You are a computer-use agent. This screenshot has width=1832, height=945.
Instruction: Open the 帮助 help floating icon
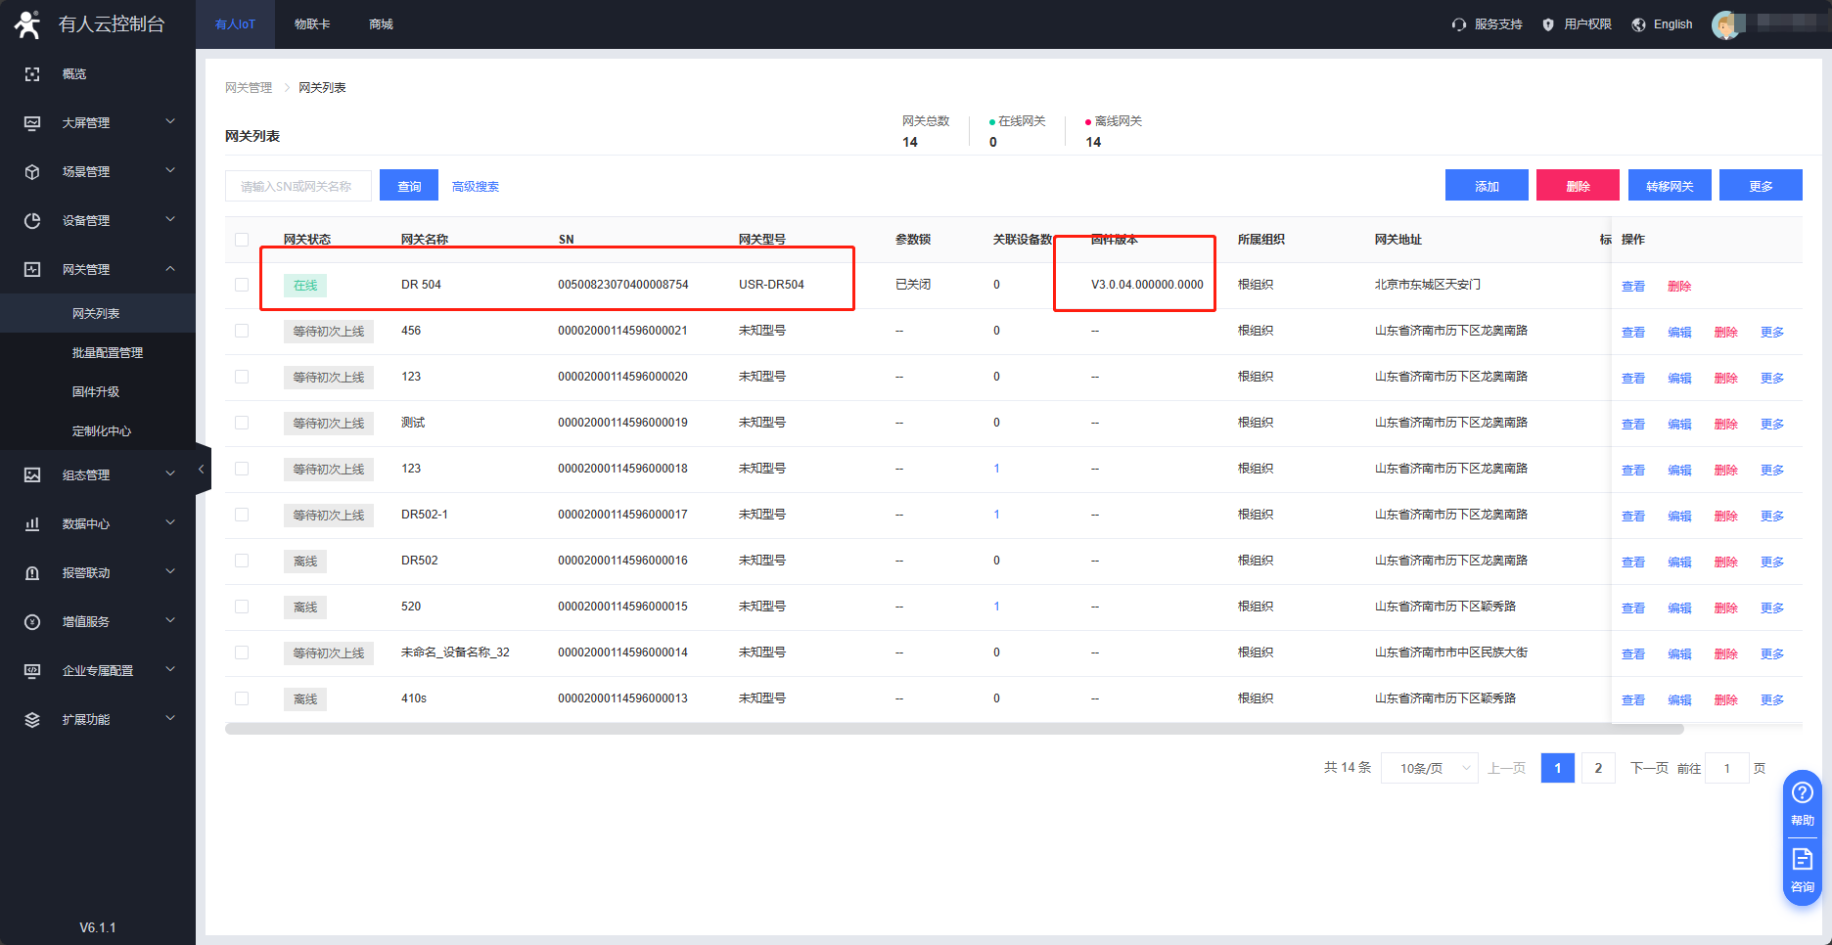click(x=1802, y=793)
